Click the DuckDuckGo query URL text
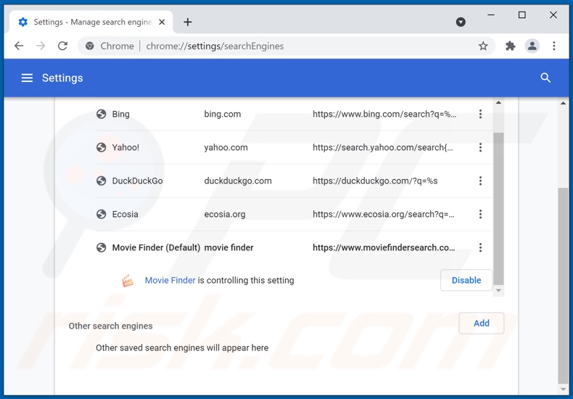The height and width of the screenshot is (399, 573). (x=375, y=181)
